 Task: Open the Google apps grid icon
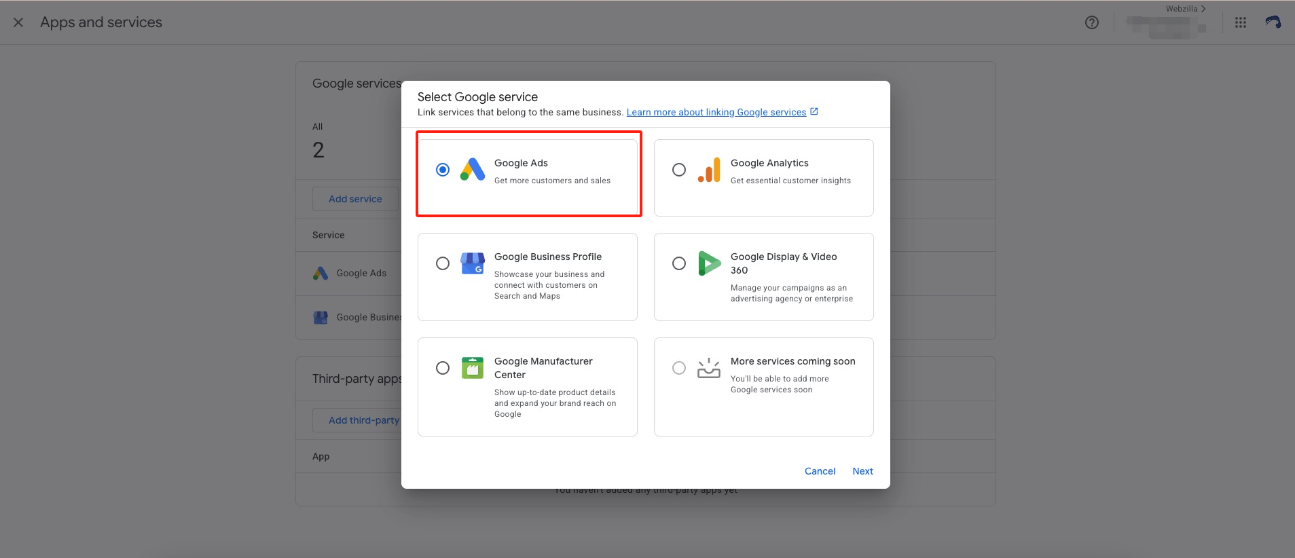1241,22
